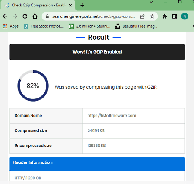Click the Uncompressed size row label
Screen dimensions: 194x184
[33, 146]
